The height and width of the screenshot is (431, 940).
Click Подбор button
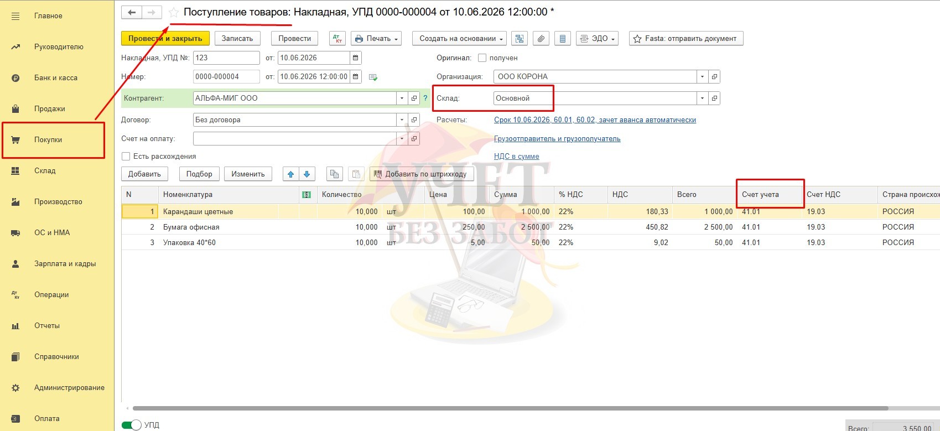(x=199, y=174)
